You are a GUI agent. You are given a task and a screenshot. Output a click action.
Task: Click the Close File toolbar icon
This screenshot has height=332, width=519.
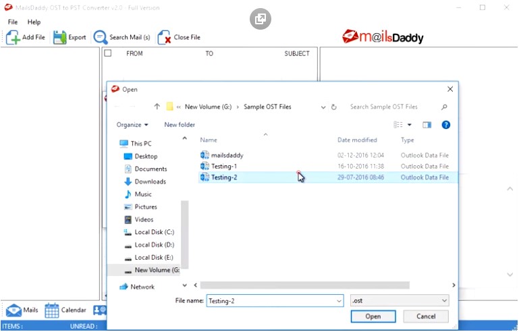[164, 37]
